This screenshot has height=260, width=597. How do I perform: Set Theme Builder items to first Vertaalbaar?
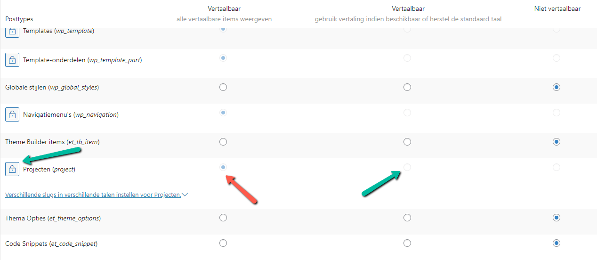point(223,142)
